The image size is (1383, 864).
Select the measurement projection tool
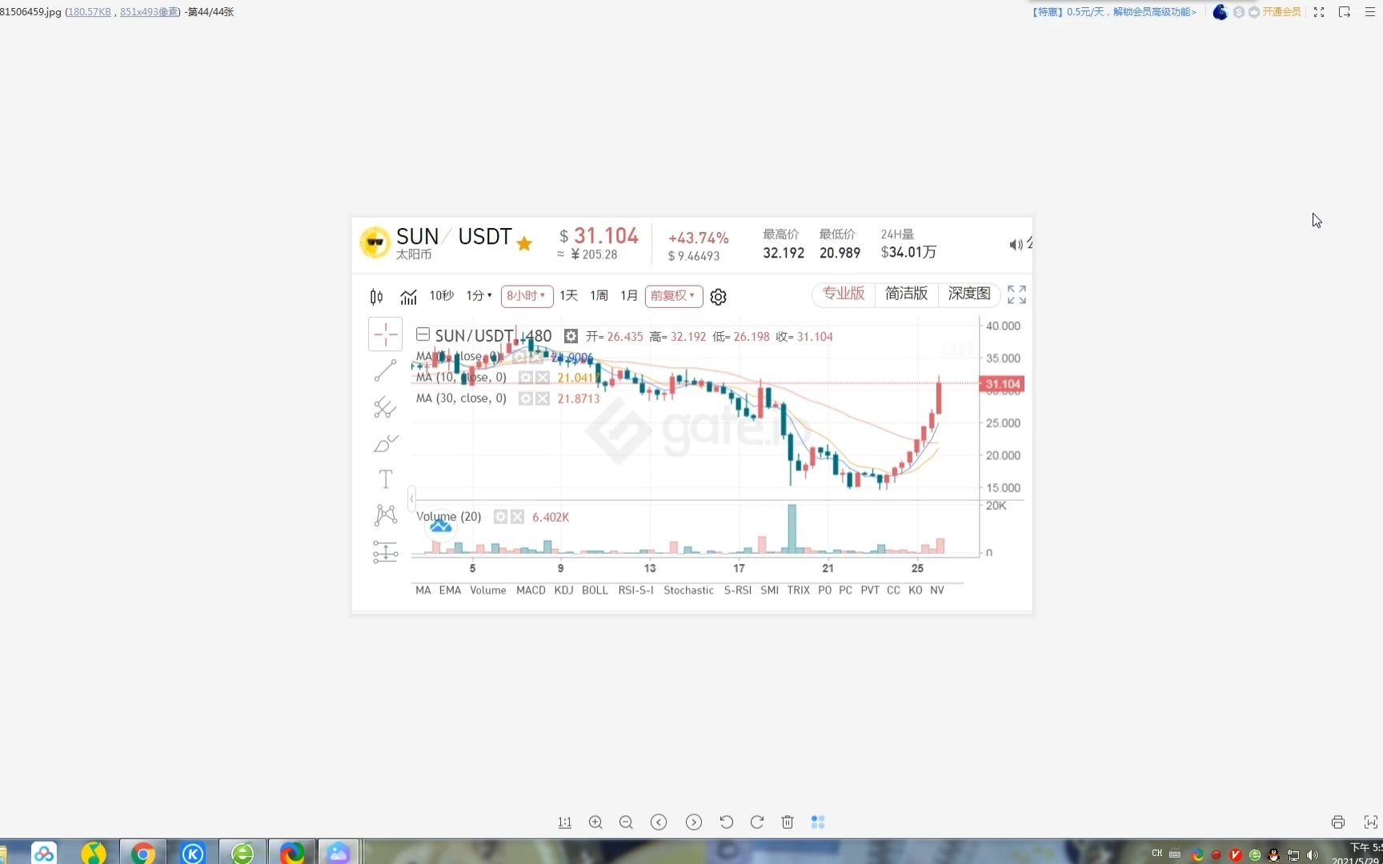tap(385, 552)
